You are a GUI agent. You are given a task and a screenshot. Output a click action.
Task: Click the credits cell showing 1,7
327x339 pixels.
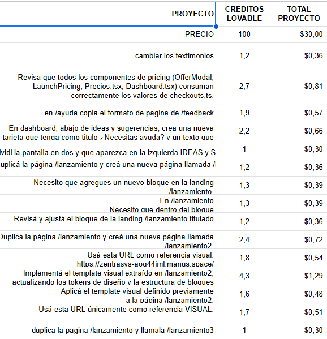(x=244, y=312)
